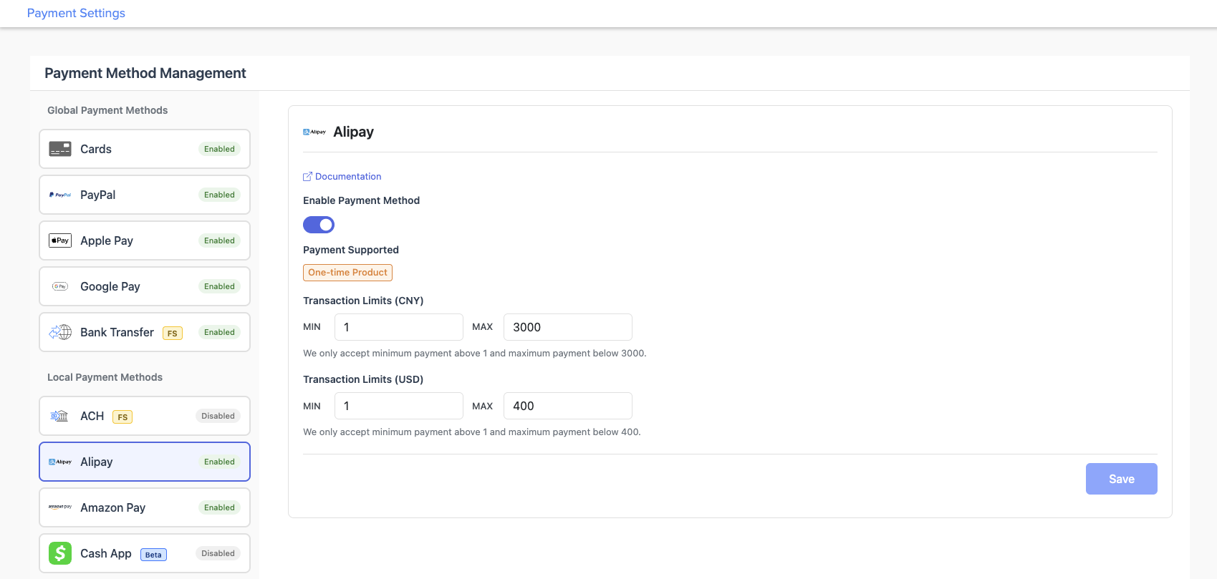1217x579 pixels.
Task: Click the Payment Supported label
Action: (x=351, y=250)
